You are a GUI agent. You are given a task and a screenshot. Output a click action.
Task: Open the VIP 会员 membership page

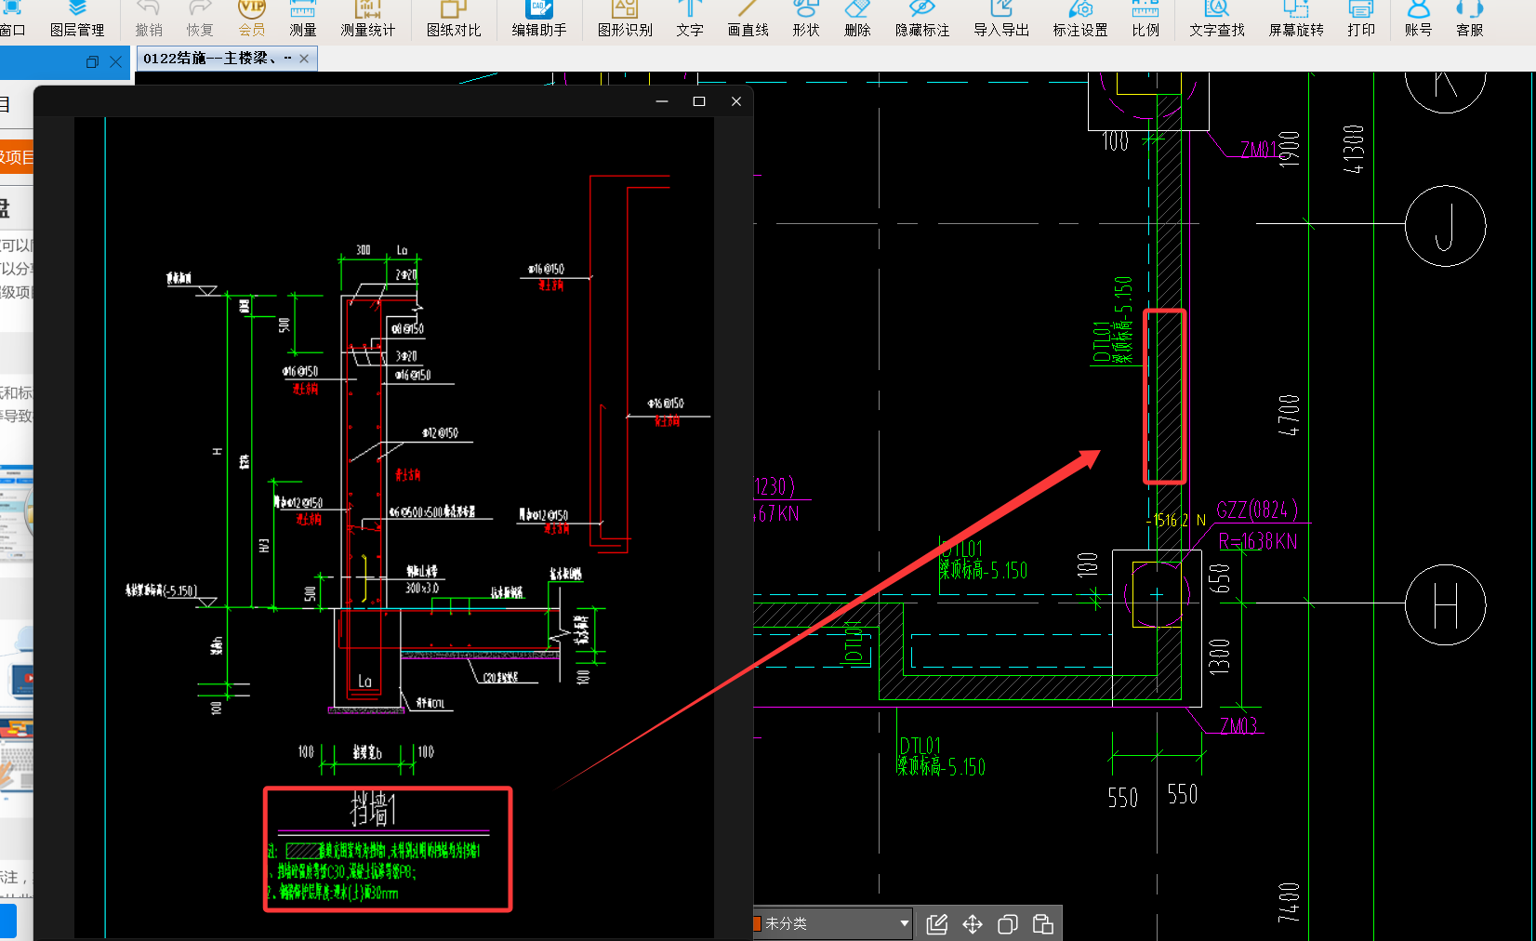[x=252, y=19]
